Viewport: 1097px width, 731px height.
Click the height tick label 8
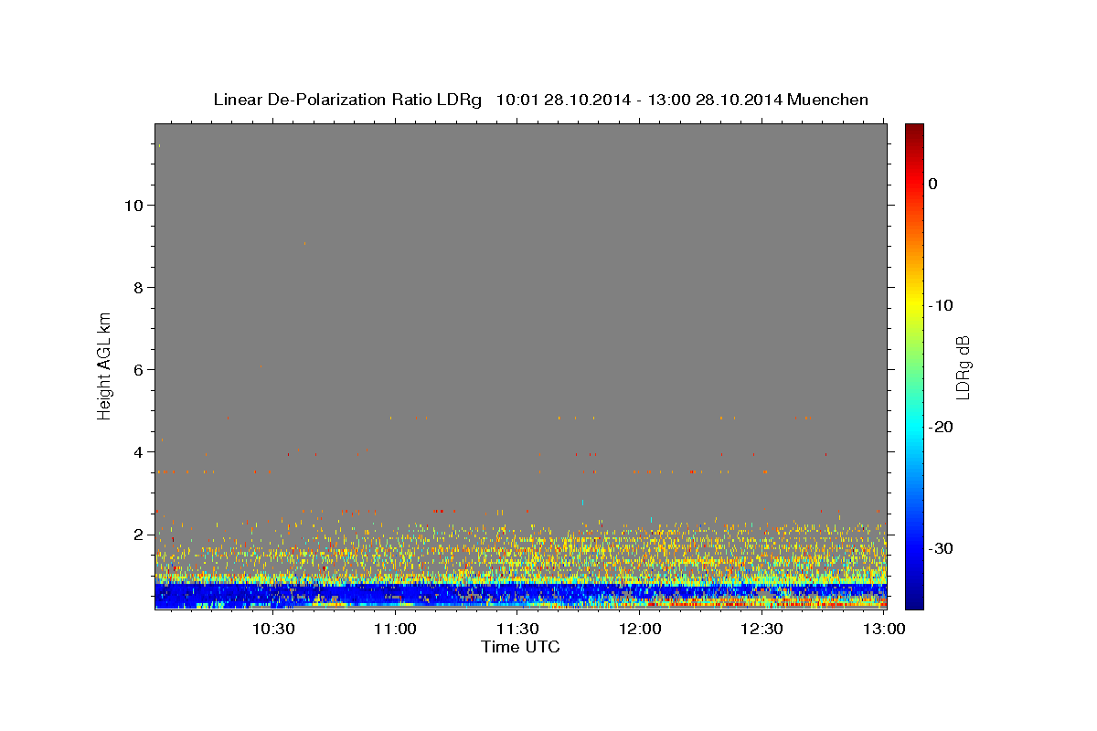[x=139, y=287]
